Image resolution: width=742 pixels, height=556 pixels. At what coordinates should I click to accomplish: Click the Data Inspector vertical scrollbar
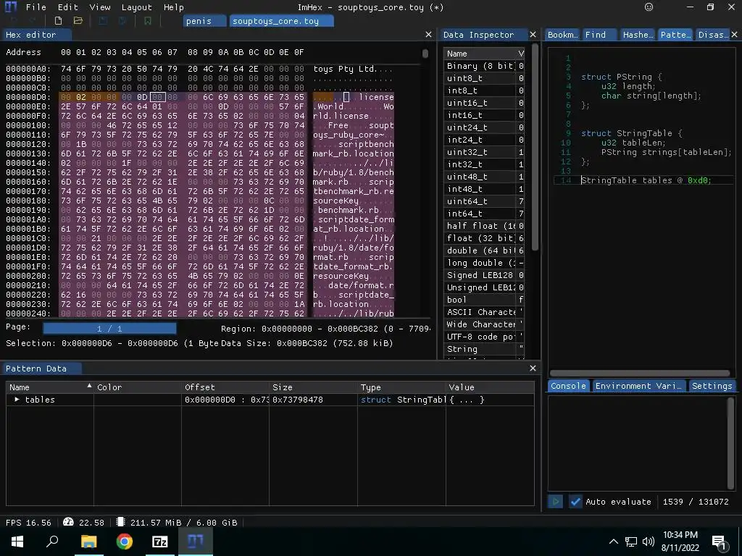535,148
